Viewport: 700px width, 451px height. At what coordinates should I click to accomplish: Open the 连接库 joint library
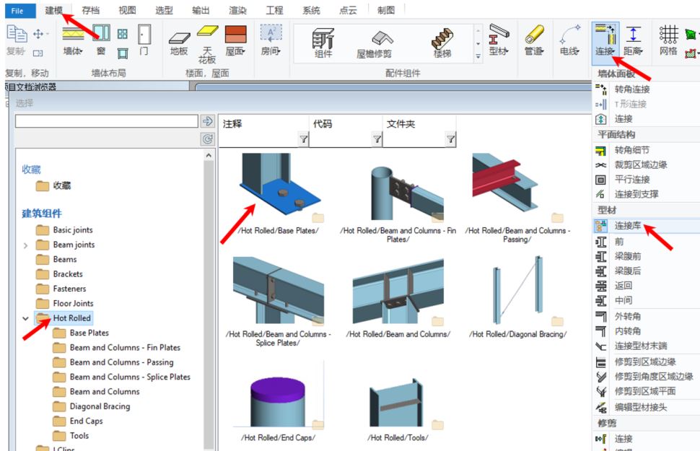627,226
